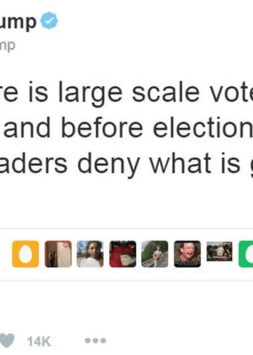Click the blue verified badge

click(x=49, y=20)
